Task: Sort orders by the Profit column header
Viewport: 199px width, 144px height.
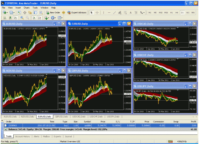Action: pyautogui.click(x=188, y=121)
